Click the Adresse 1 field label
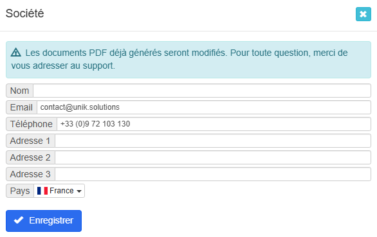This screenshot has width=377, height=237. [30, 141]
